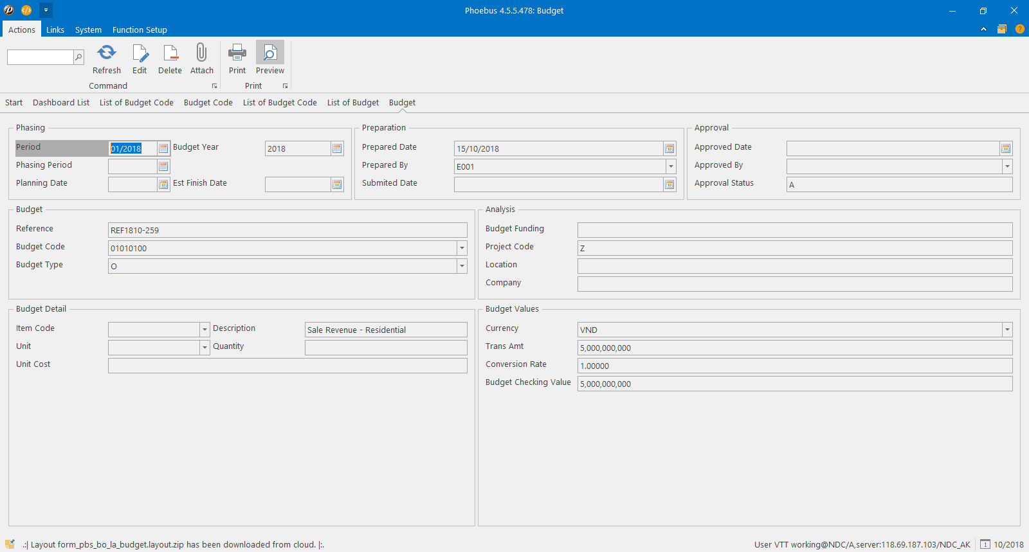Expand the Unit dropdown

click(x=205, y=348)
